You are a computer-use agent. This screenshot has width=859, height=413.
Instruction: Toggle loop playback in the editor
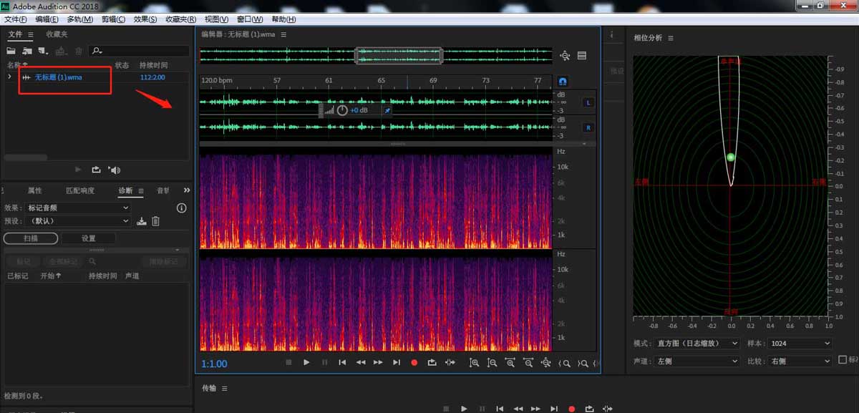tap(432, 363)
